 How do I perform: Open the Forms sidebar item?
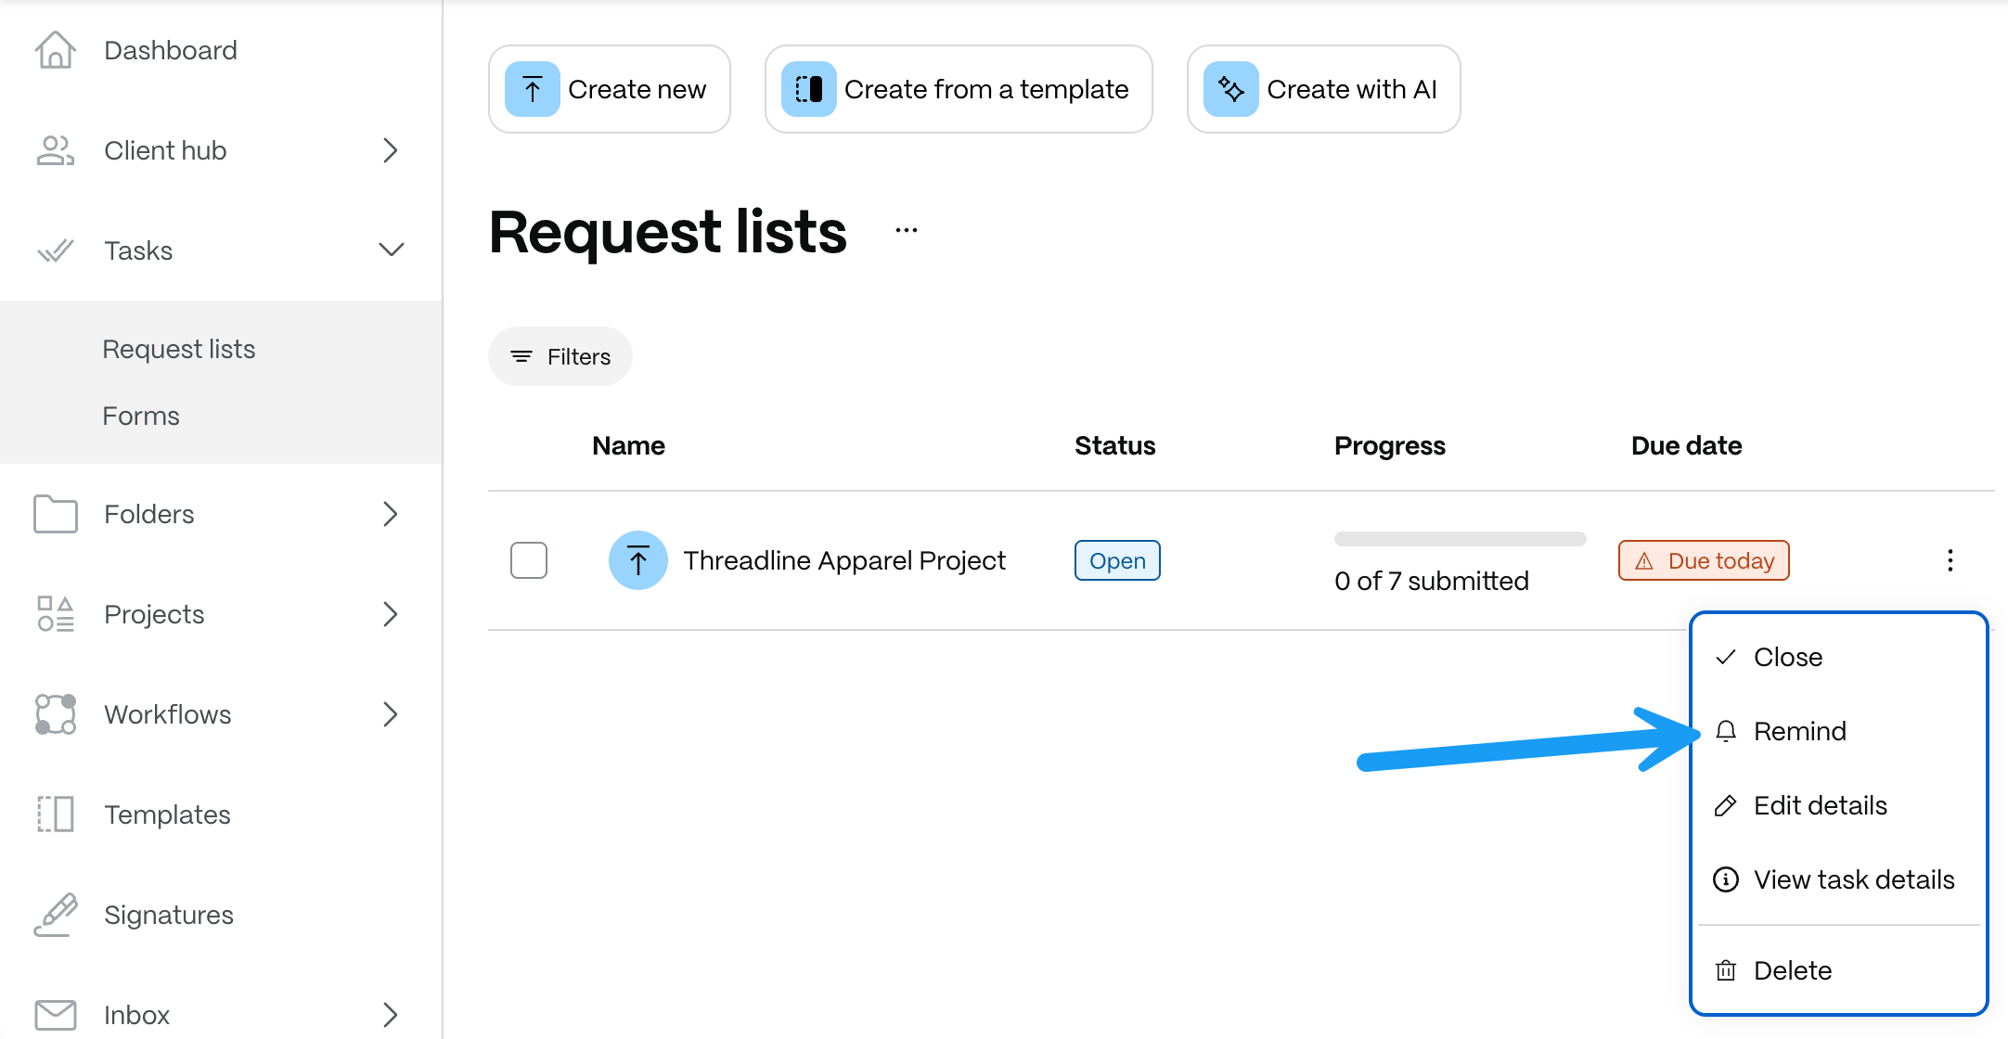coord(141,416)
